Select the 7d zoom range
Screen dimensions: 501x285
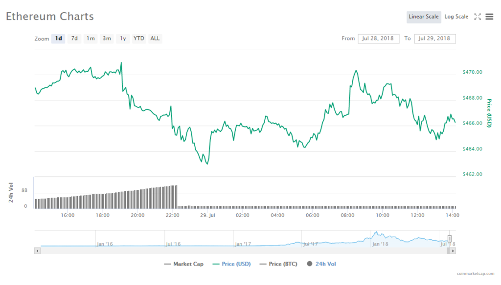click(74, 39)
